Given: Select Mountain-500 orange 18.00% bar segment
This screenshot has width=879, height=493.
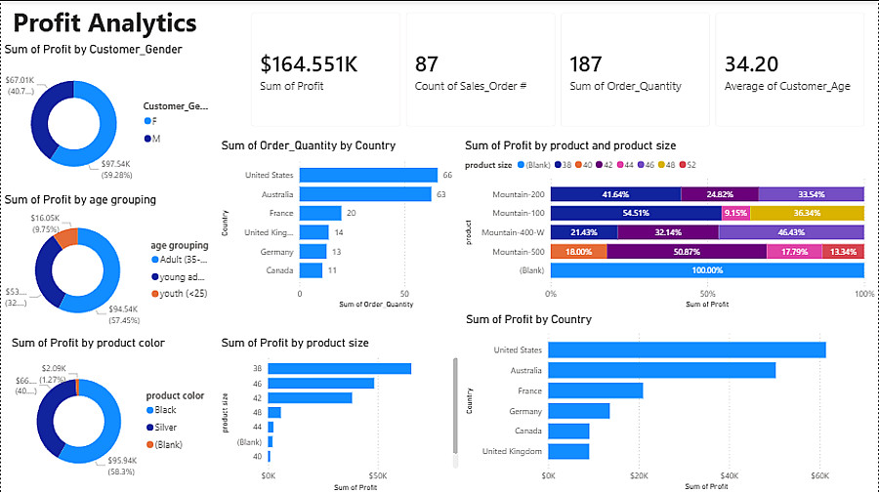Looking at the screenshot, I should pos(579,252).
